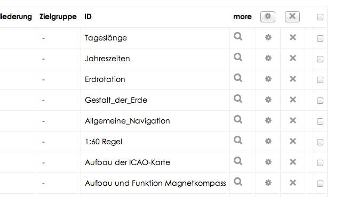Delete Aufbau und Funktion Magnetkompass row
350x197 pixels.
[x=292, y=183]
